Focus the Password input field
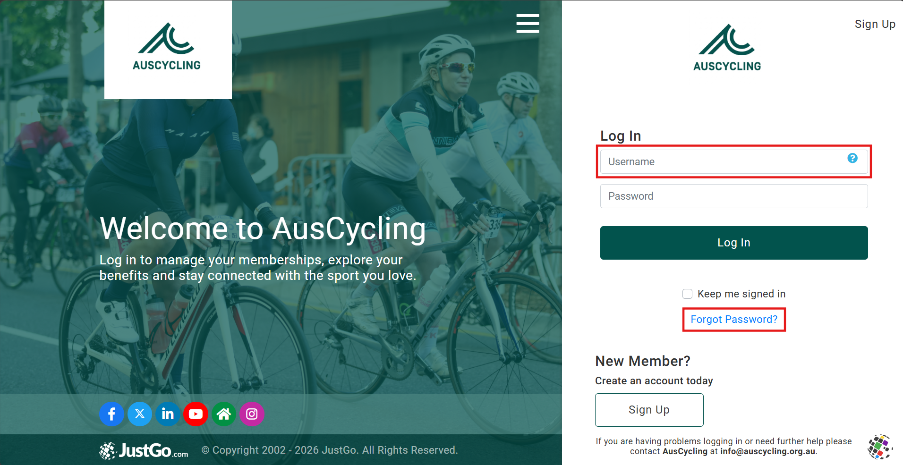This screenshot has width=903, height=465. (734, 196)
